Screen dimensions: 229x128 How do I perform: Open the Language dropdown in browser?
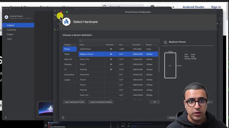point(162,6)
